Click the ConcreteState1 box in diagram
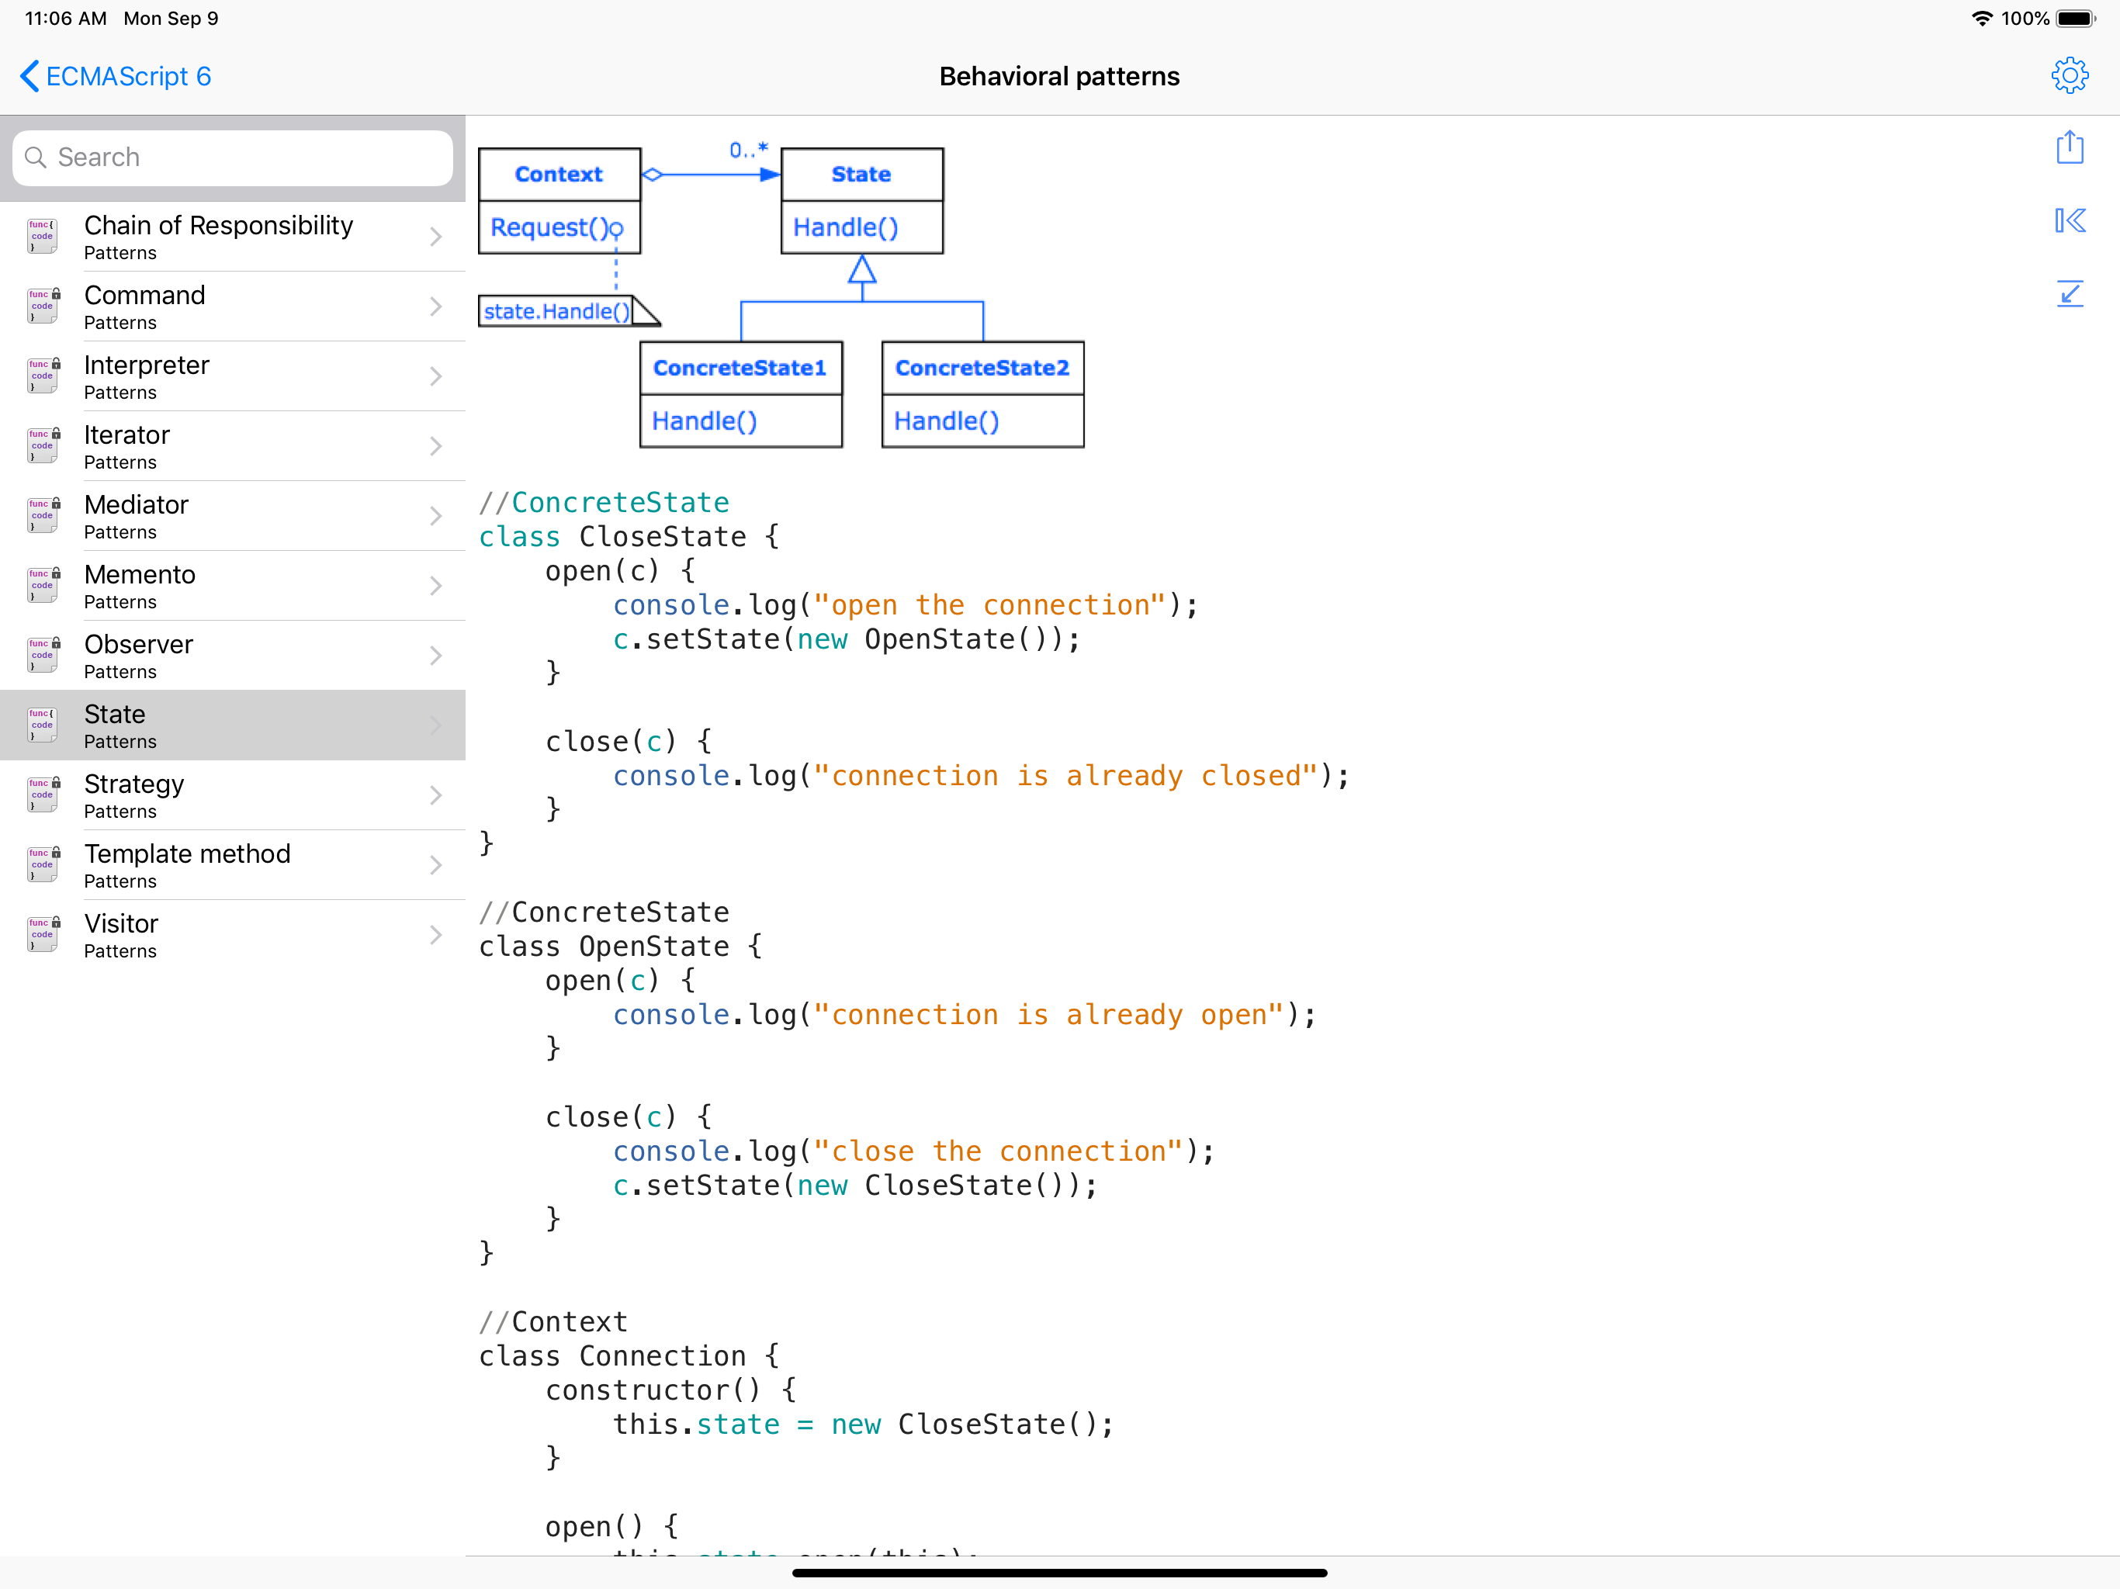 740,368
